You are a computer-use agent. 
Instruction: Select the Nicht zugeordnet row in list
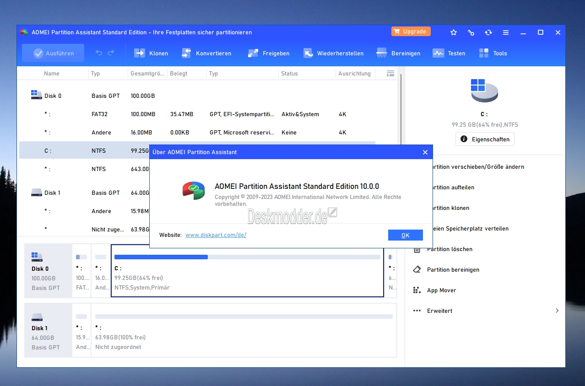[x=84, y=229]
